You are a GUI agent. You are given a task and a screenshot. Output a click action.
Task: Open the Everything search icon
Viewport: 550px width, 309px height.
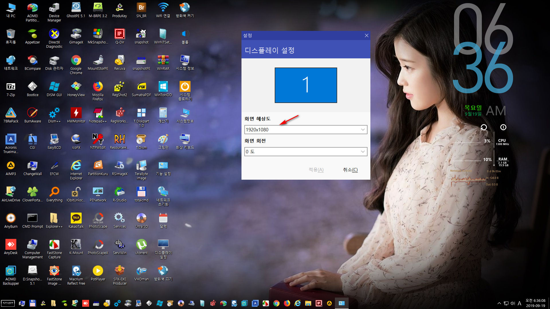(54, 194)
